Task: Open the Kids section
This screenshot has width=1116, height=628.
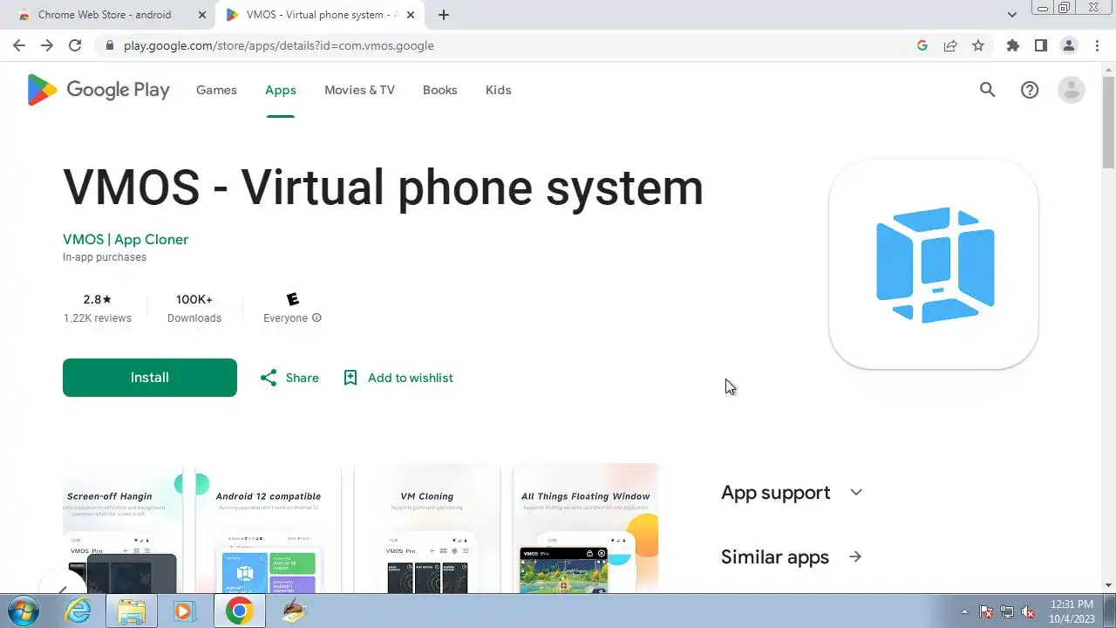Action: tap(499, 90)
